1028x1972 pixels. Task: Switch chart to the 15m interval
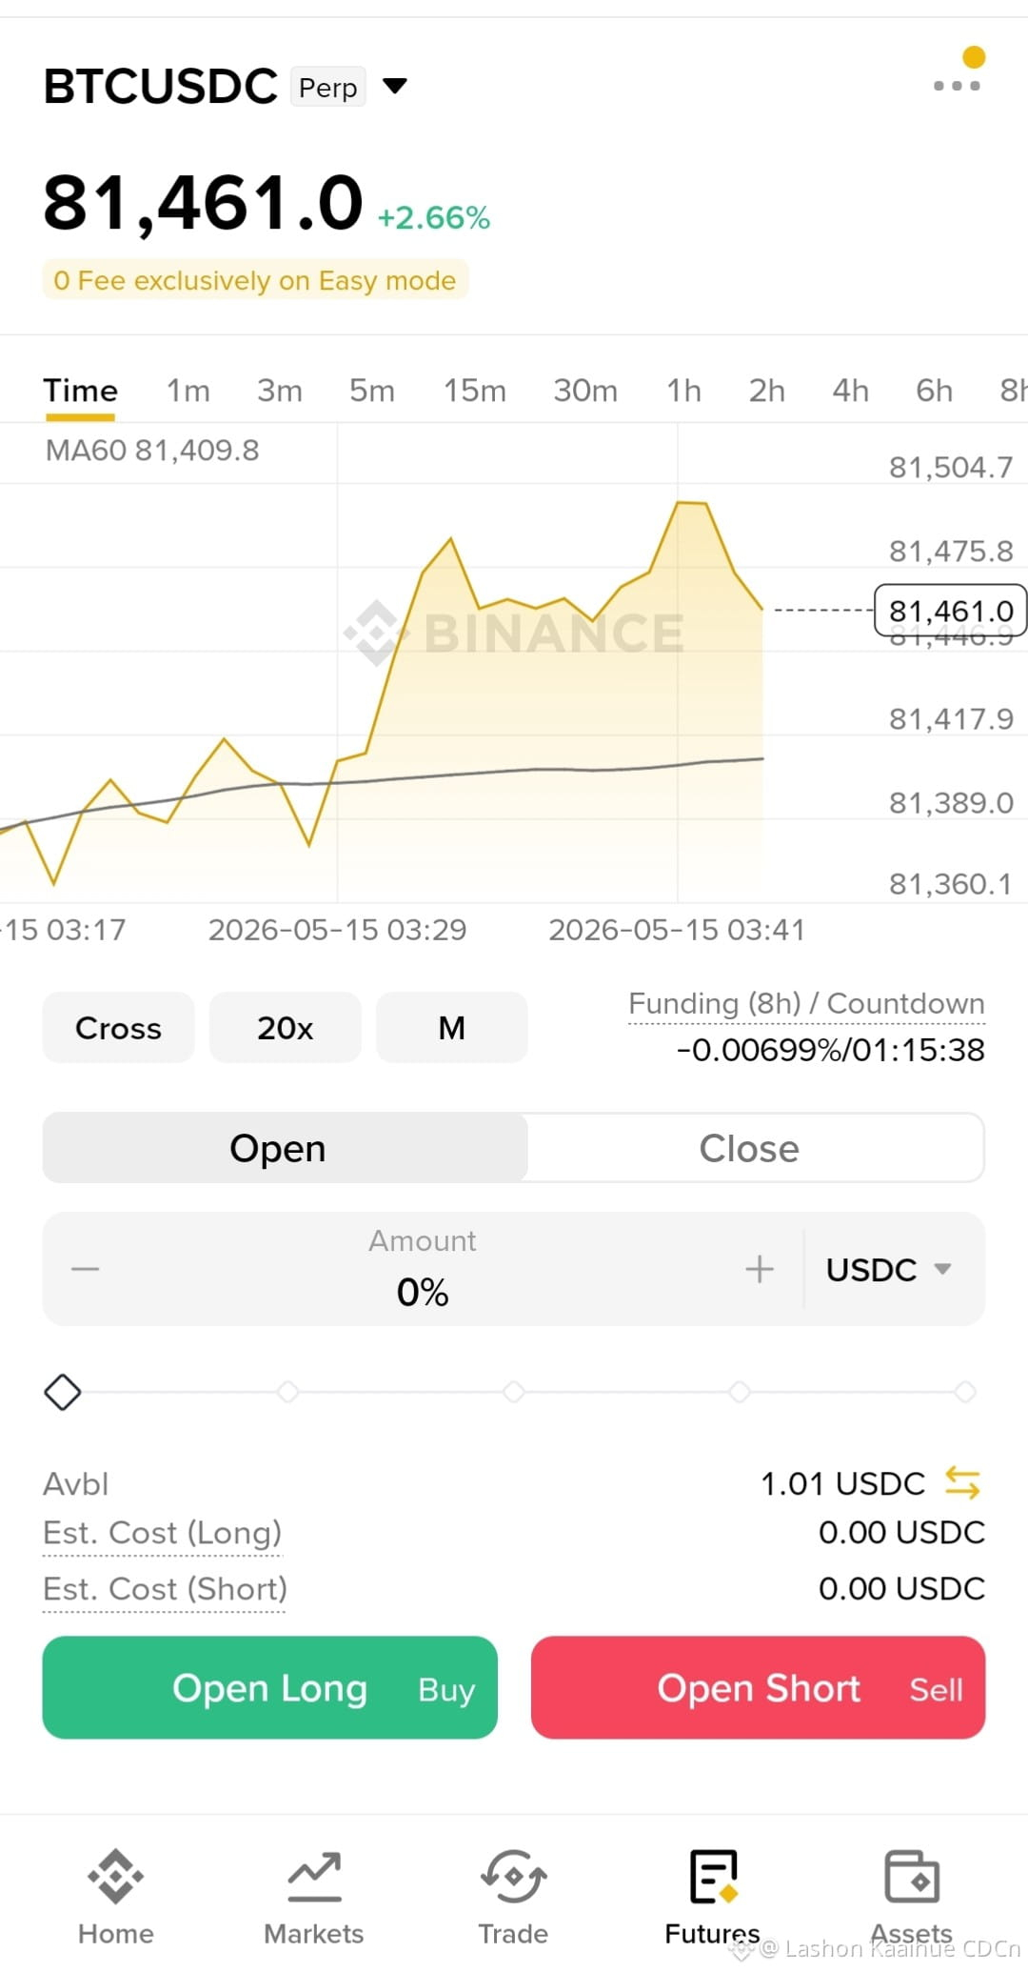tap(474, 391)
